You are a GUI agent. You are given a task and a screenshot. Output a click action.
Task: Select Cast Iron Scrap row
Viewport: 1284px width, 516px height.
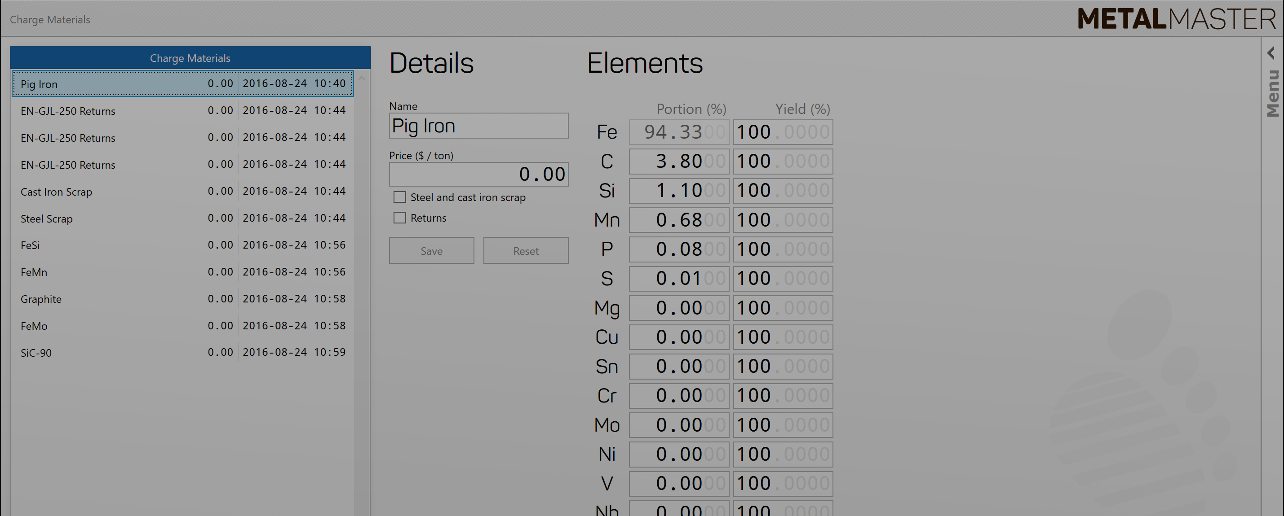(182, 192)
